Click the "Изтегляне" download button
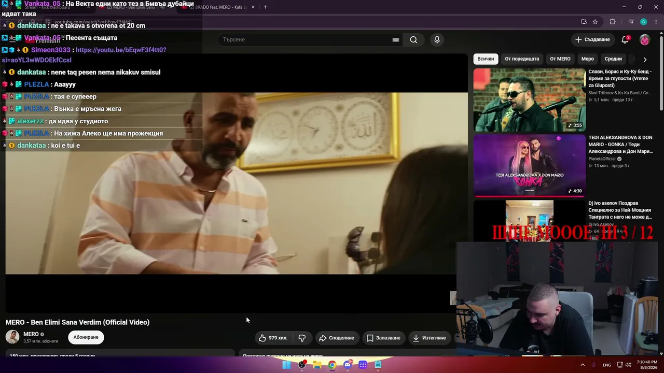The image size is (664, 373). point(429,338)
